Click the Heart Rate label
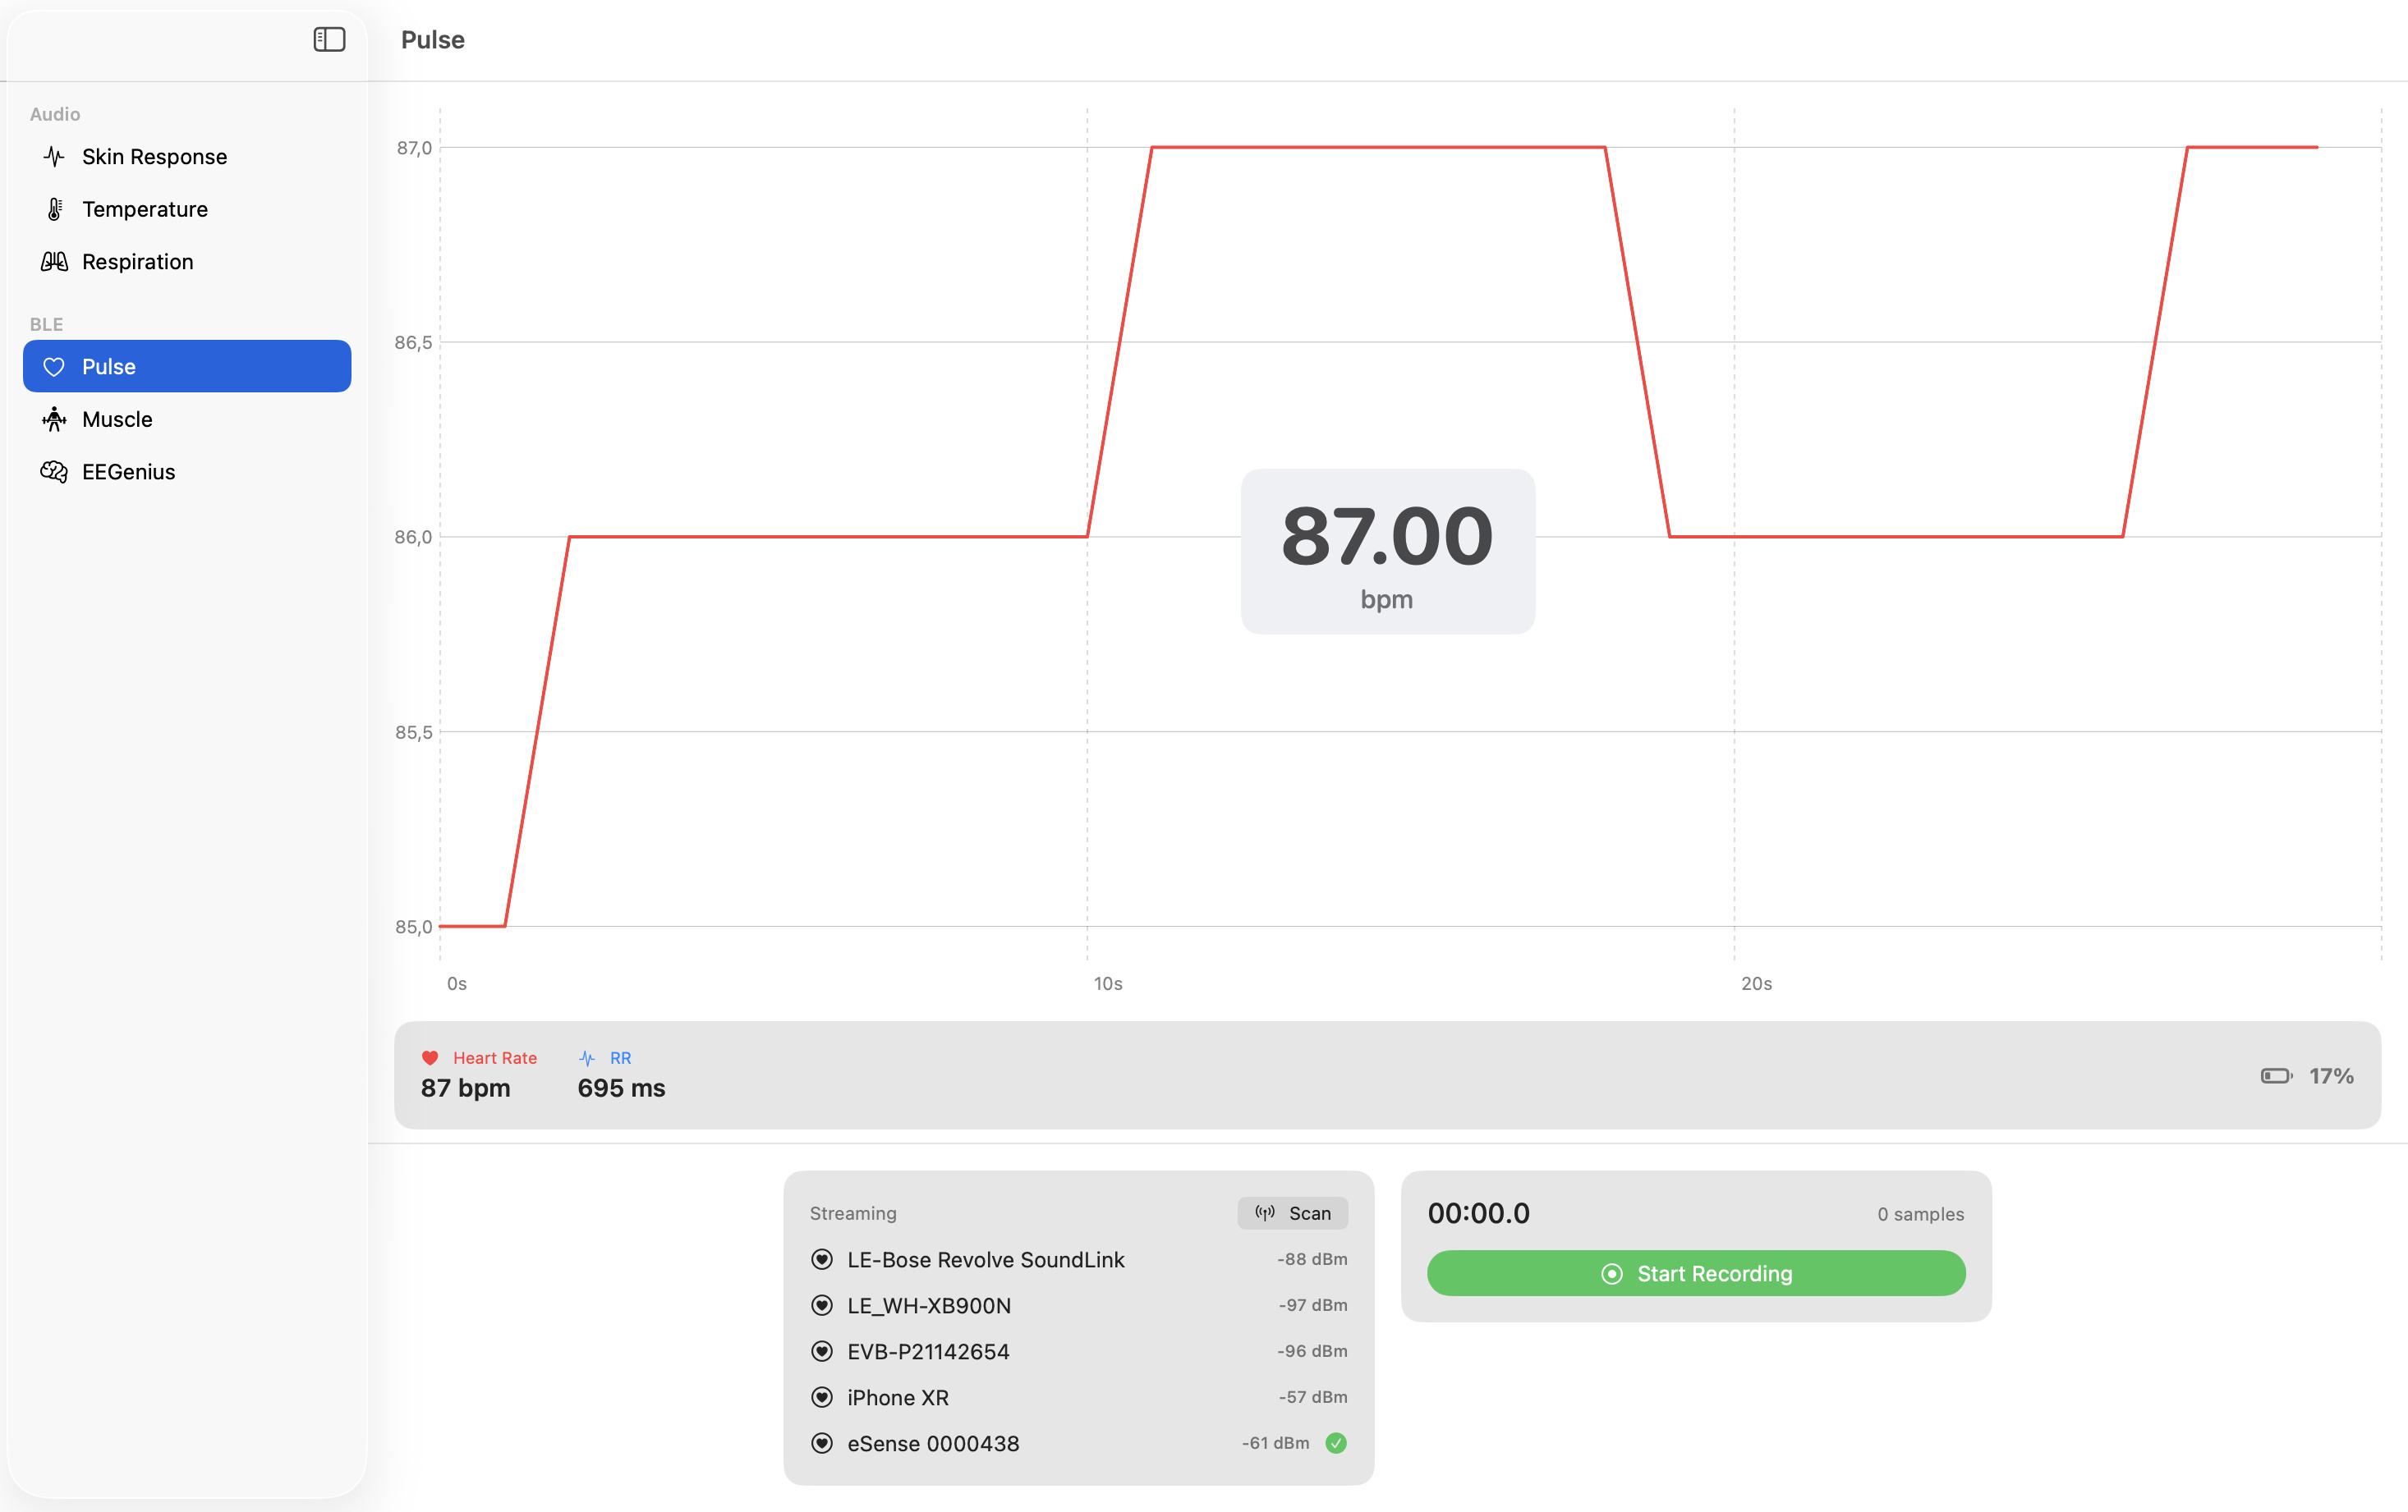 tap(495, 1057)
